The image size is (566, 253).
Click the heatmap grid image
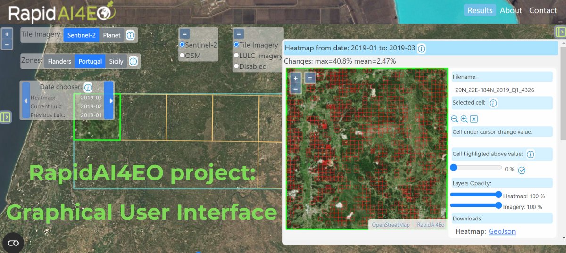(x=366, y=149)
